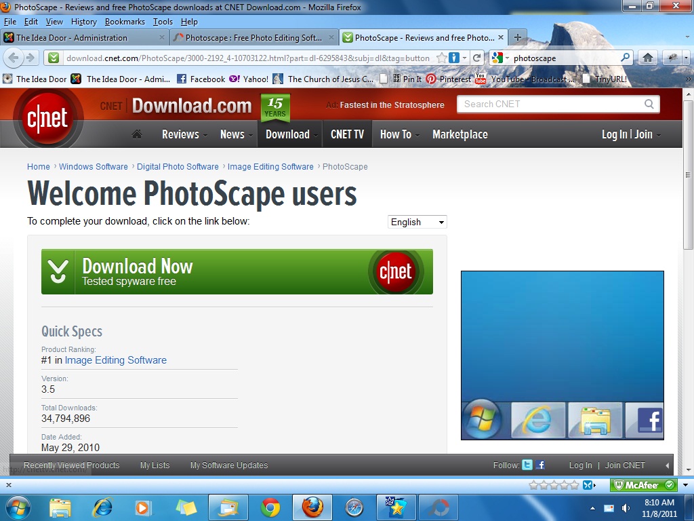
Task: Show more bookmarks with the toolbar chevron
Action: pos(689,79)
